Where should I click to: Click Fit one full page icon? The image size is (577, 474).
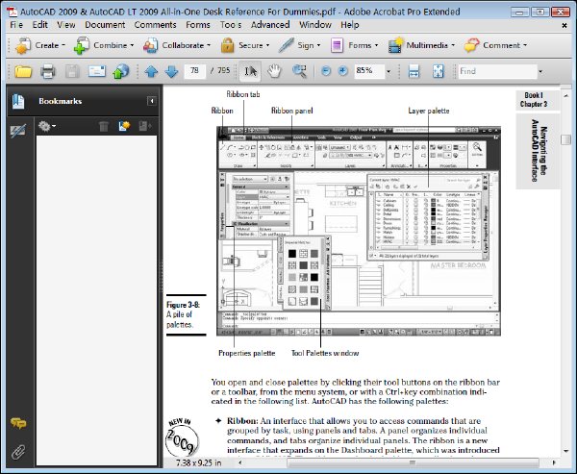click(438, 71)
